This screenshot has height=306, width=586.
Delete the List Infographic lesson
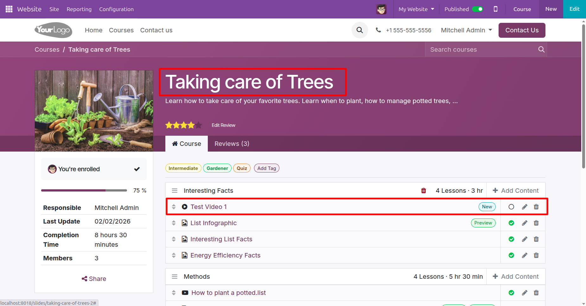click(x=536, y=223)
